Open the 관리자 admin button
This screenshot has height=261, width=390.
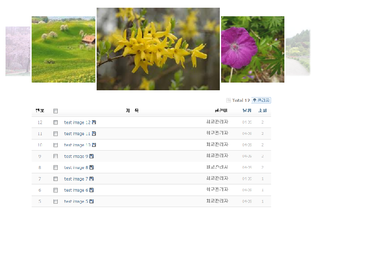pos(261,101)
